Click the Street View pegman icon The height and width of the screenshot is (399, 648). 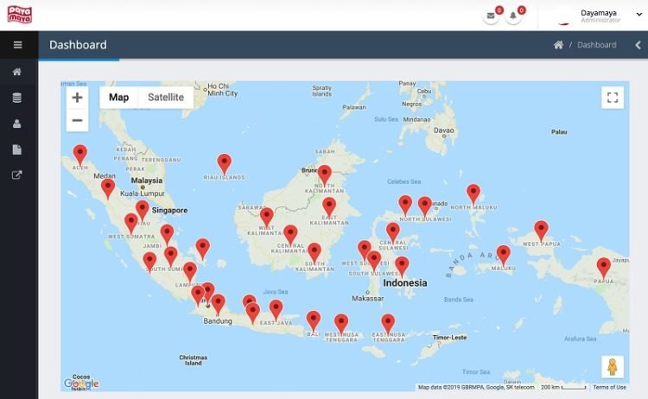pos(612,367)
